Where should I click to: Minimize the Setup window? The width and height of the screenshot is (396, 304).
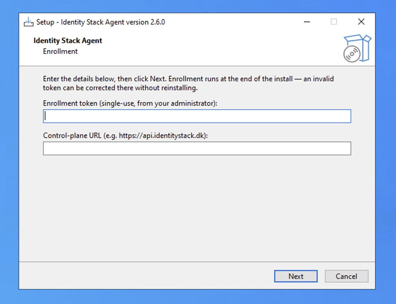coord(307,22)
